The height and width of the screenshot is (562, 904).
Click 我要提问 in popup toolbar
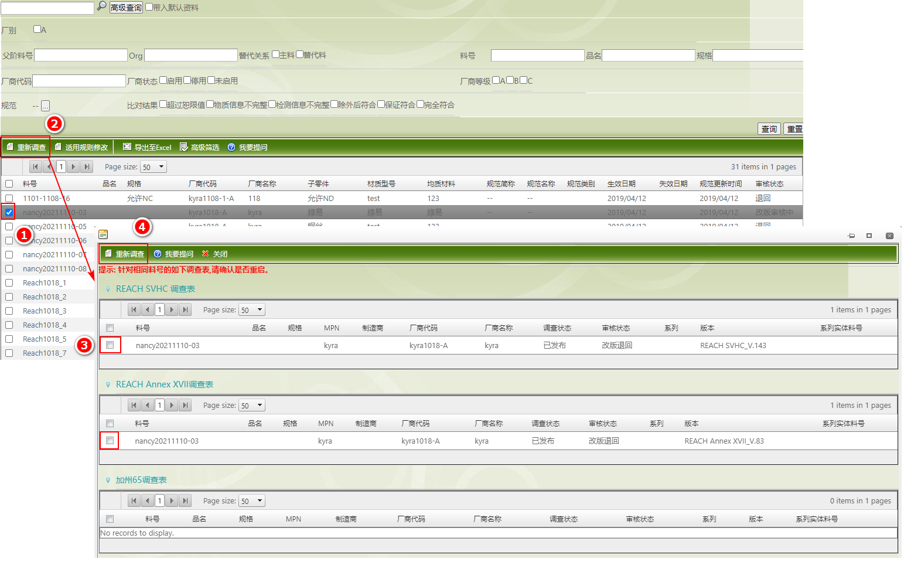click(x=173, y=254)
